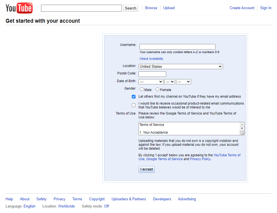Go to Create Account
Screen dimensions: 277x213
click(x=242, y=8)
